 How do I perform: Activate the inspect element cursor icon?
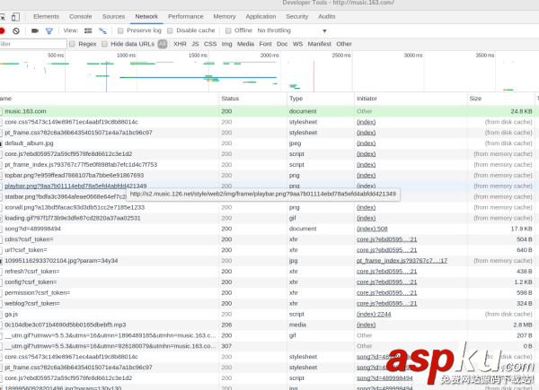[x=2, y=17]
